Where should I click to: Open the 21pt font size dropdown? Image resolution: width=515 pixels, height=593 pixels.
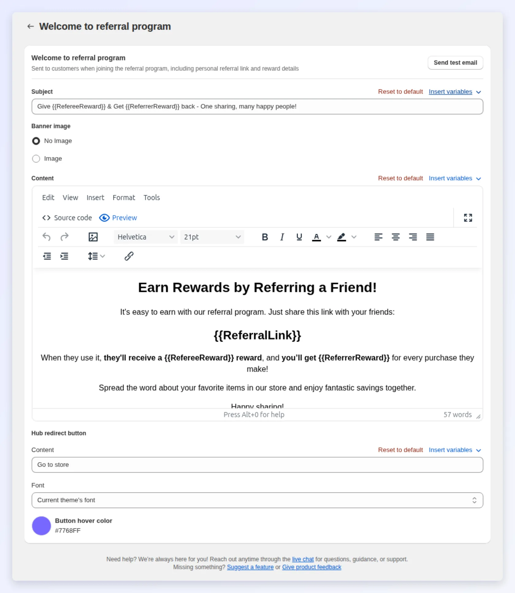coord(212,237)
